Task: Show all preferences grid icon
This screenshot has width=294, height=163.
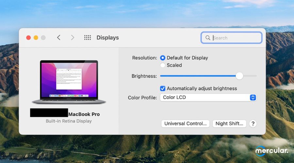Action: coord(87,37)
